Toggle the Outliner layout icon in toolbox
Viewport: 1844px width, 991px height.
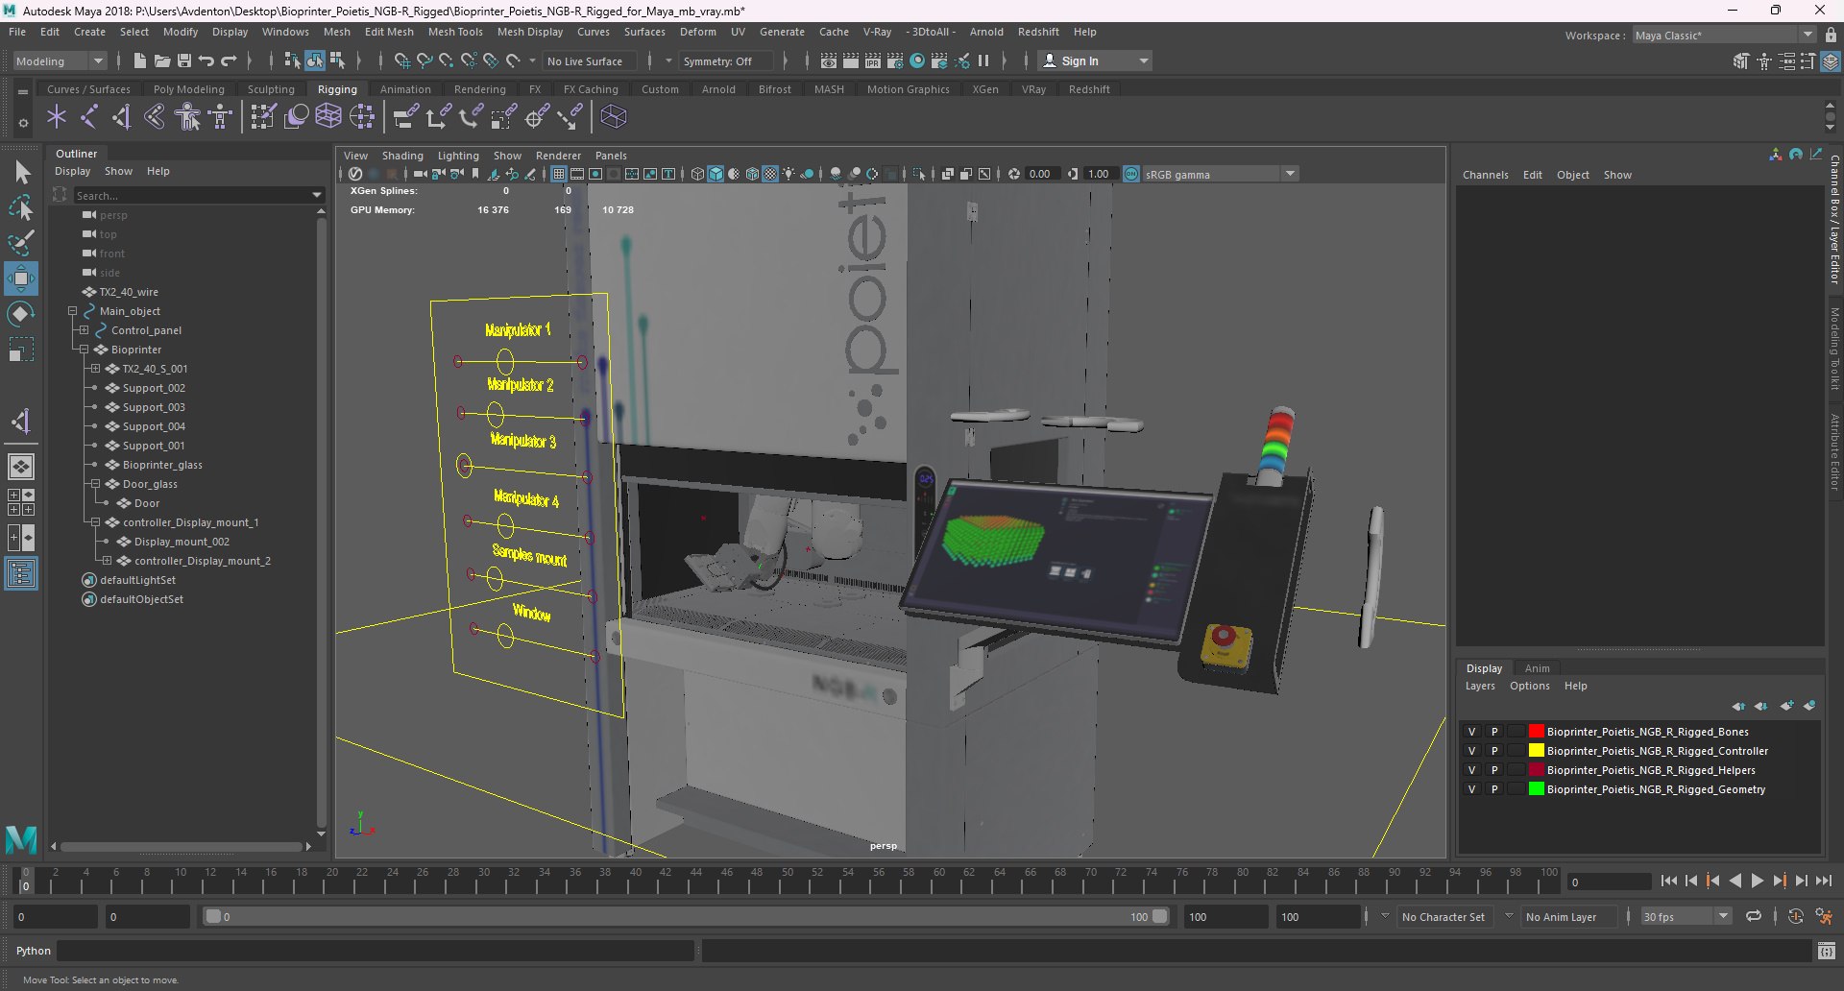(x=21, y=573)
